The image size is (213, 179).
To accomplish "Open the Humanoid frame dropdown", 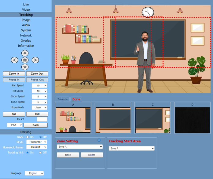I will coord(37,147).
